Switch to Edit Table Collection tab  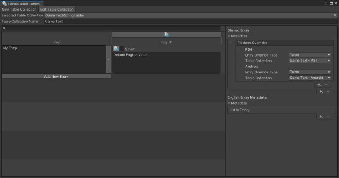pyautogui.click(x=57, y=9)
